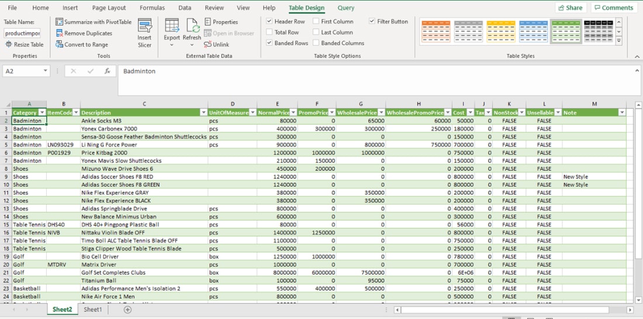Click horizontal scrollbar right arrow
This screenshot has width=643, height=319.
630,310
